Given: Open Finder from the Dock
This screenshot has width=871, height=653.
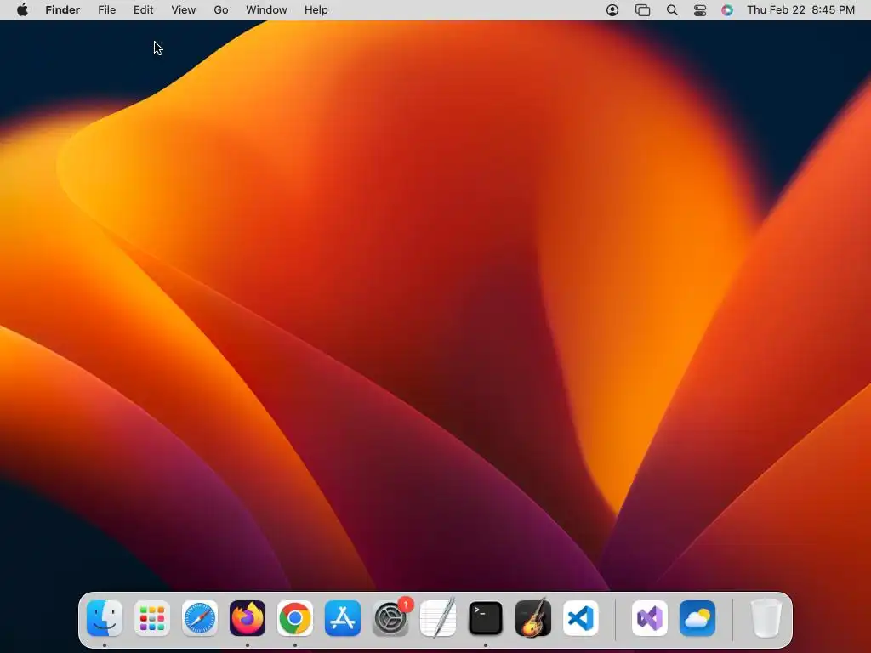Looking at the screenshot, I should 105,618.
